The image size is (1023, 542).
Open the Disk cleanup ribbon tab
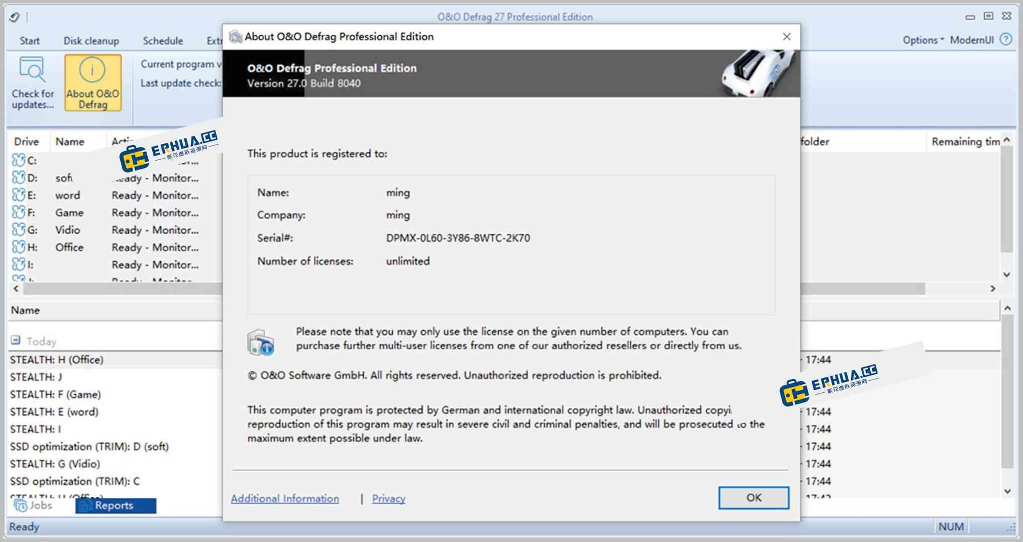coord(91,41)
